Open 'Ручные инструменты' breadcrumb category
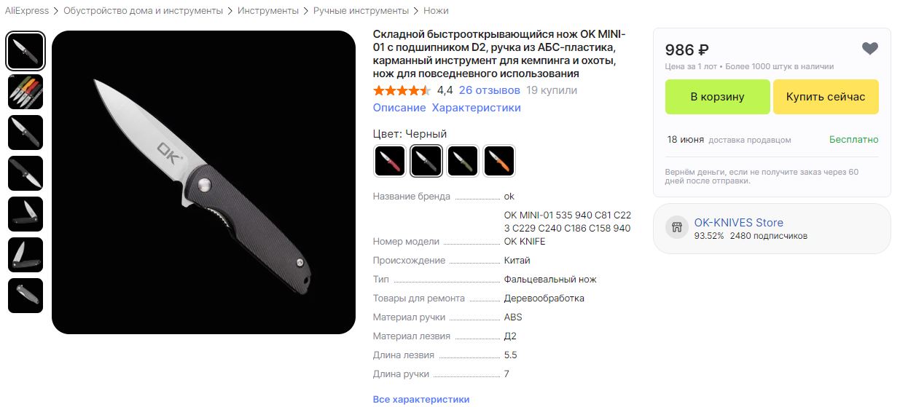 coord(361,11)
